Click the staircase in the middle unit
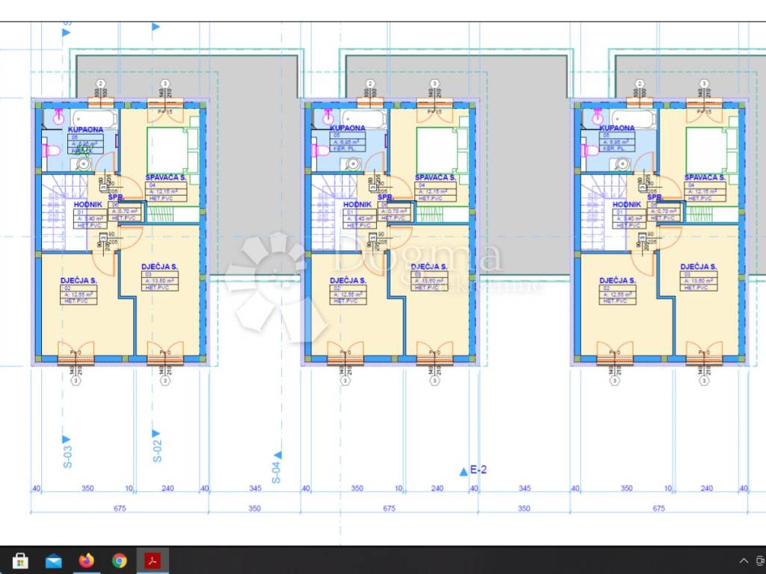The height and width of the screenshot is (574, 766). click(325, 217)
